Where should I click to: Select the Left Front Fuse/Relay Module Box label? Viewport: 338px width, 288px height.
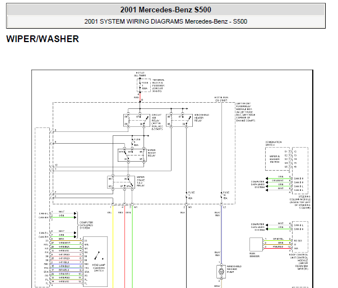[246, 112]
